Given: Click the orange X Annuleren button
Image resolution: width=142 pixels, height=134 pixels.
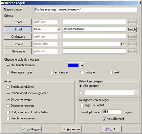Looking at the screenshot, I should pyautogui.click(x=71, y=129).
